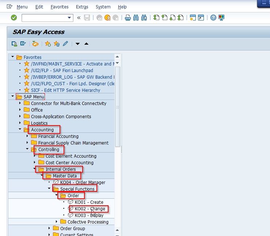This screenshot has height=236, width=270.
Task: Select /UI2/FLP SAP Fiori Launchpad favorite
Action: (62, 71)
